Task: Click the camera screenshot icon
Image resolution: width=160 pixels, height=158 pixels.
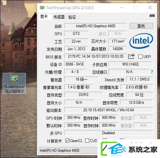Action: (152, 16)
